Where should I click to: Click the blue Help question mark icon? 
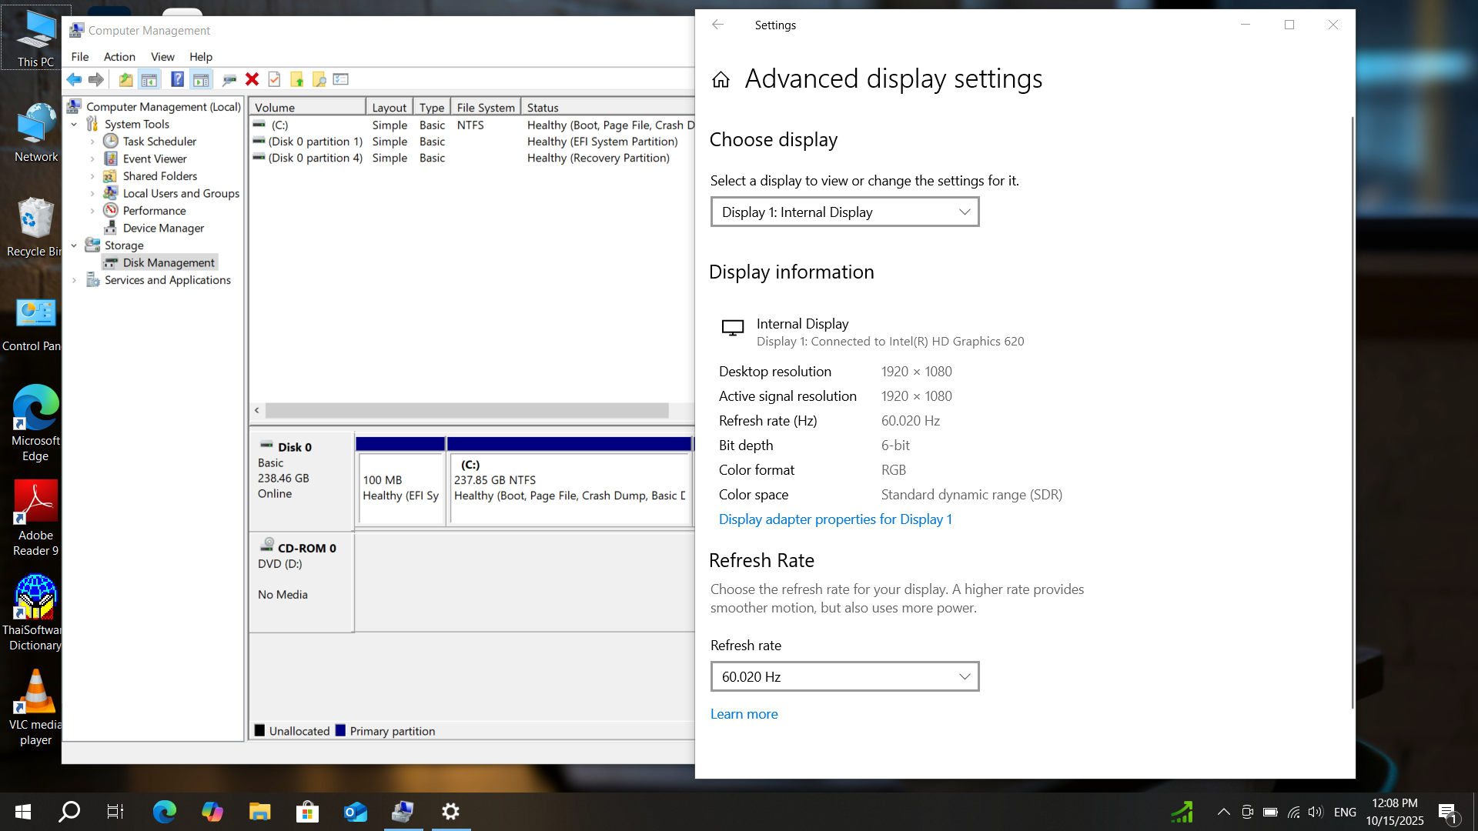tap(177, 79)
